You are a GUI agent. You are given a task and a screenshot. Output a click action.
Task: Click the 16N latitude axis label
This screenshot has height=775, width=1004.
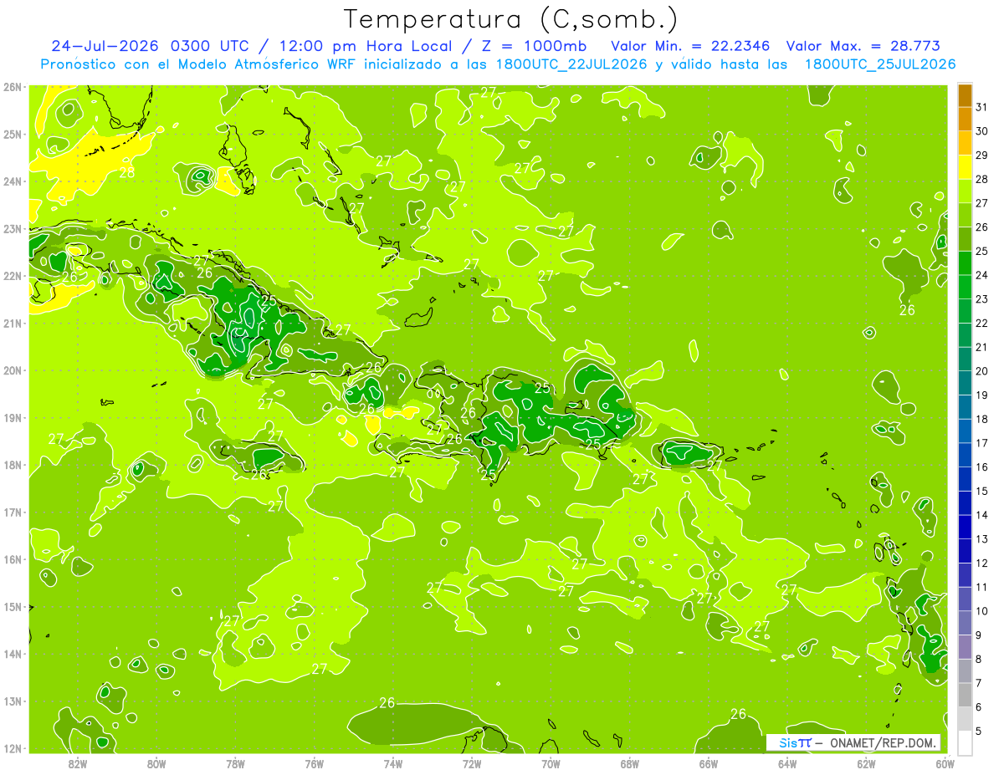click(13, 559)
